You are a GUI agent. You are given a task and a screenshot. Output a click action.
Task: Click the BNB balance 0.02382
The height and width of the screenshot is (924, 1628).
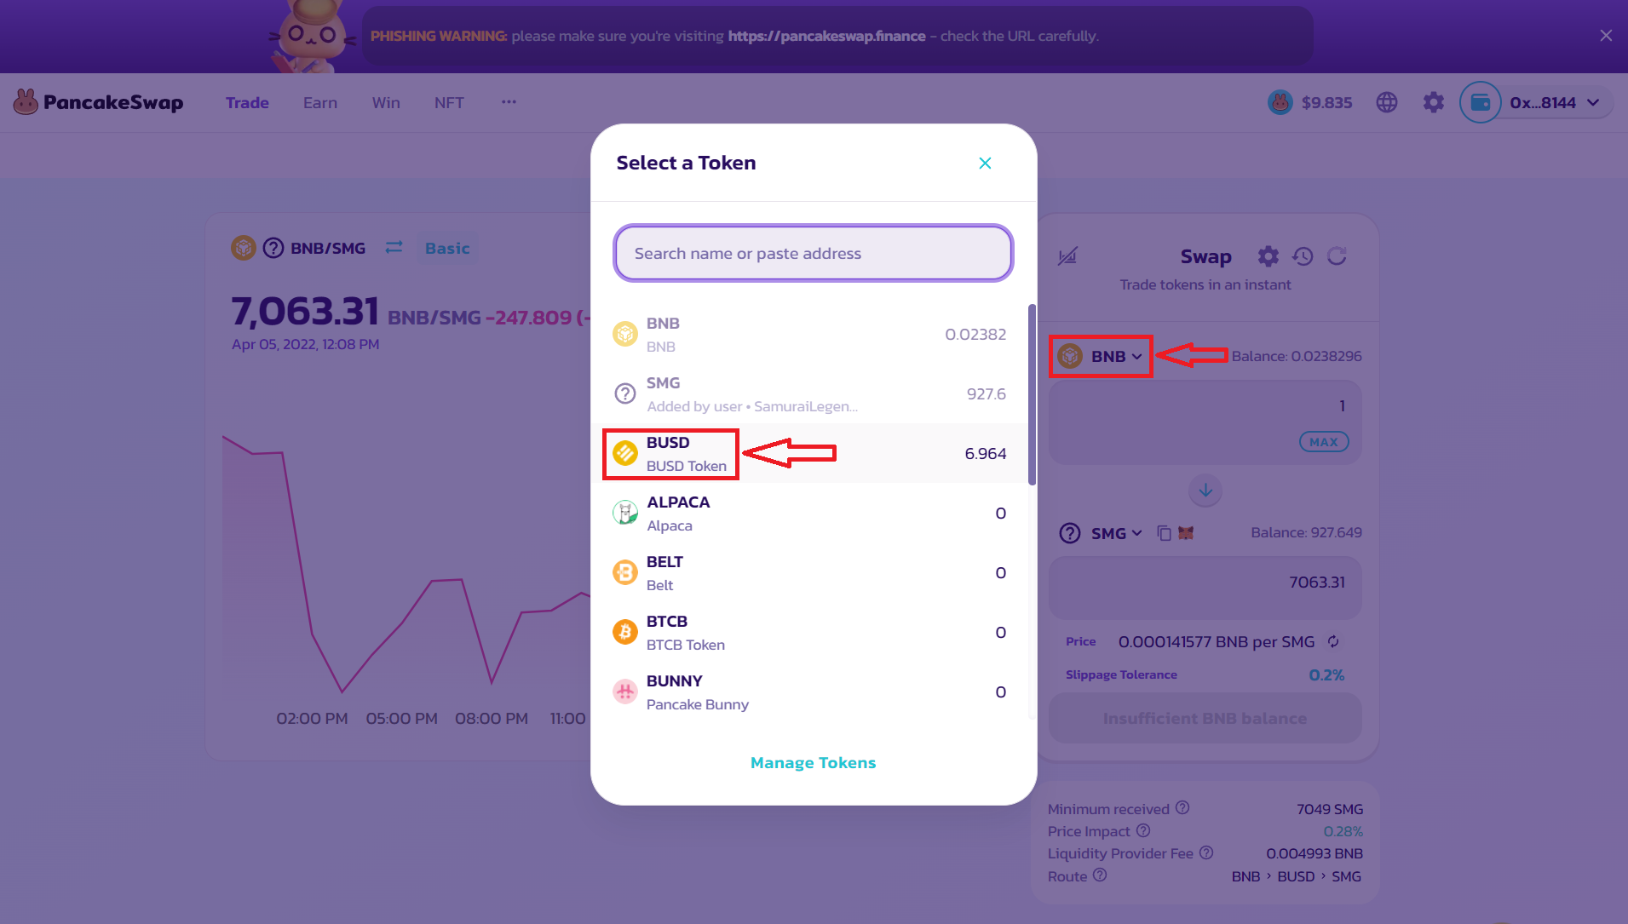(x=975, y=334)
